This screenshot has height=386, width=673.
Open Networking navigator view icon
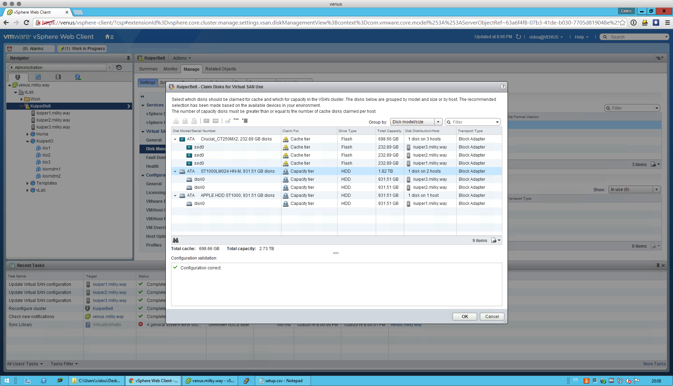[78, 77]
